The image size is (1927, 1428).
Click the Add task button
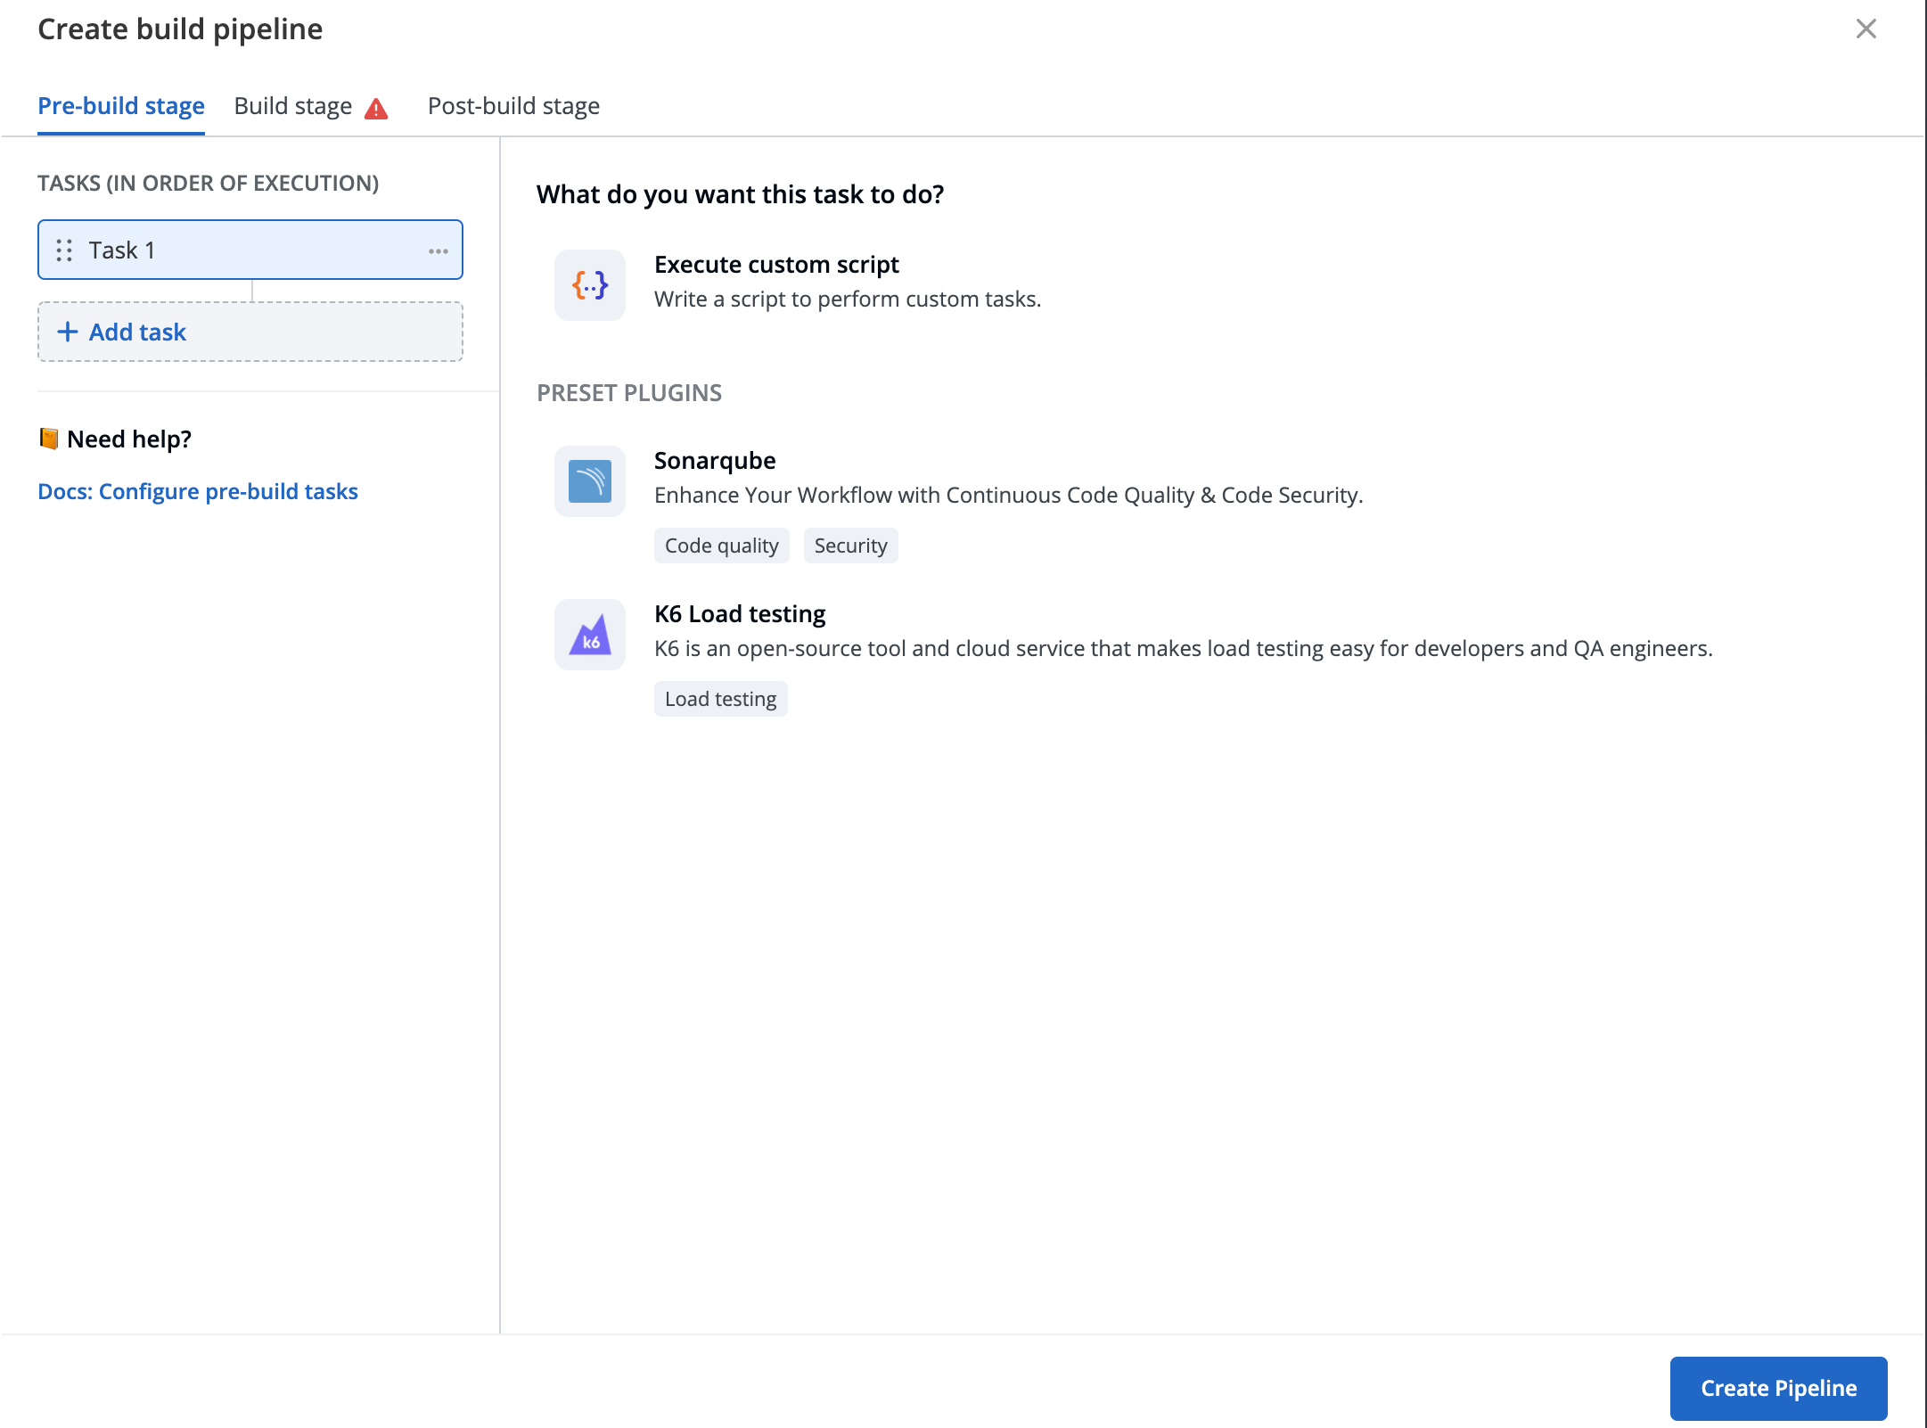pyautogui.click(x=250, y=332)
